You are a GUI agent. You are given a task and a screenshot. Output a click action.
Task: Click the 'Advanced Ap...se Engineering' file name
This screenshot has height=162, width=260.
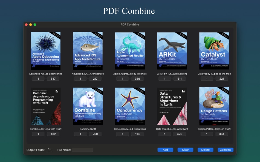point(46,74)
